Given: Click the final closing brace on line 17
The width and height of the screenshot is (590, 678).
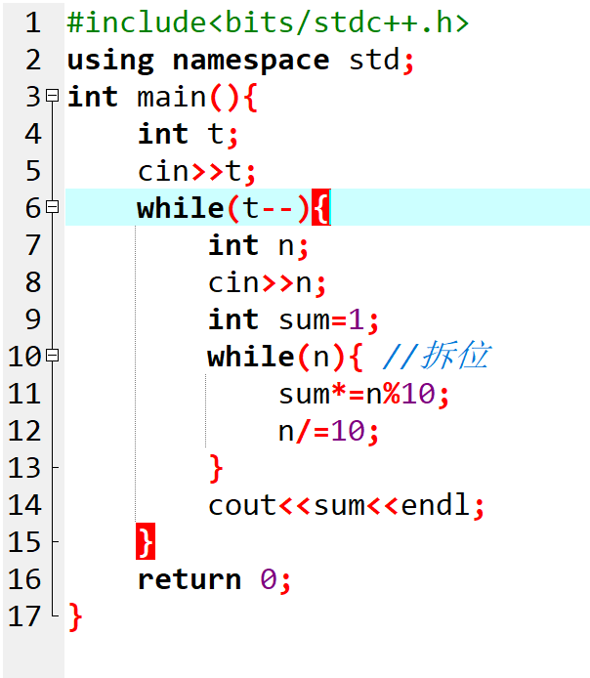Looking at the screenshot, I should tap(75, 617).
